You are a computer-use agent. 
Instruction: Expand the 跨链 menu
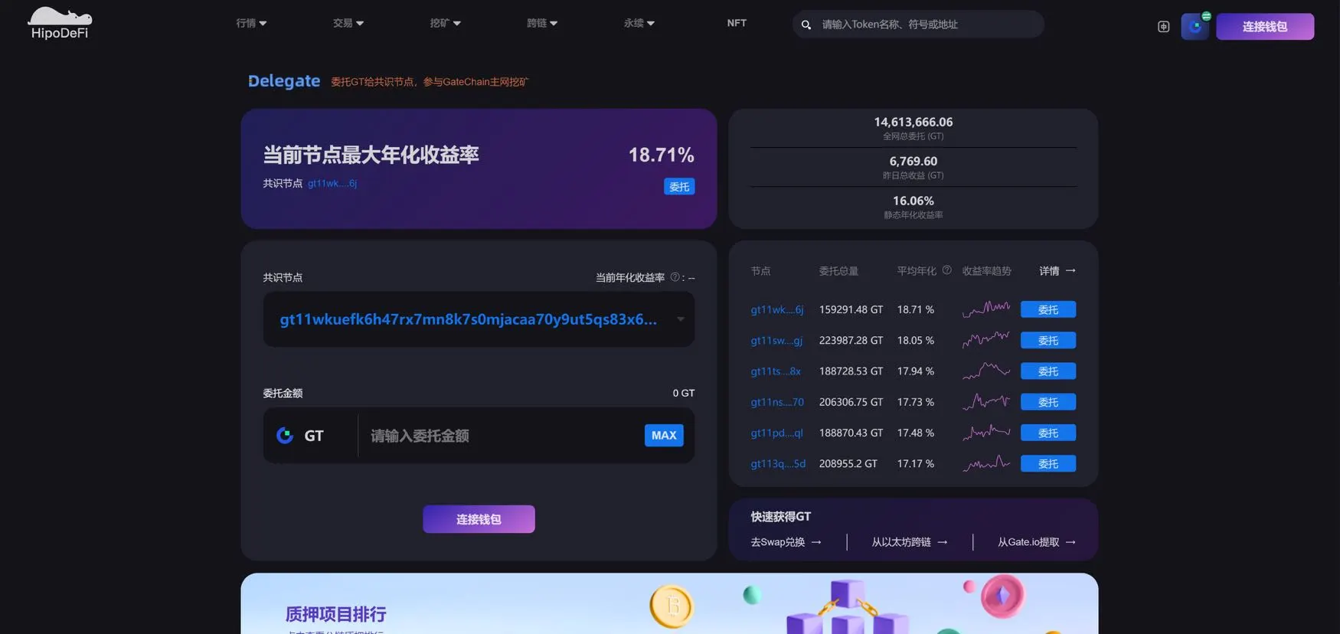pyautogui.click(x=542, y=23)
